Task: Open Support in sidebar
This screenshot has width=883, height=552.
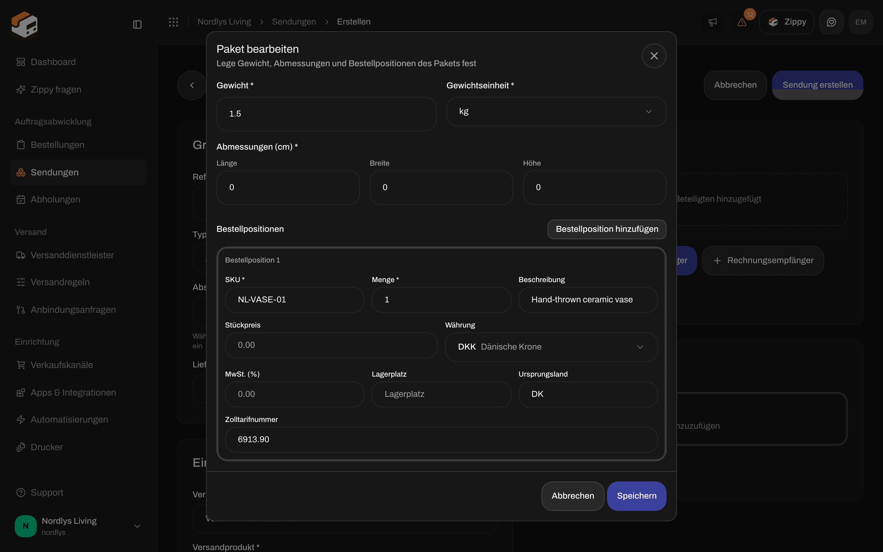Action: tap(78, 493)
